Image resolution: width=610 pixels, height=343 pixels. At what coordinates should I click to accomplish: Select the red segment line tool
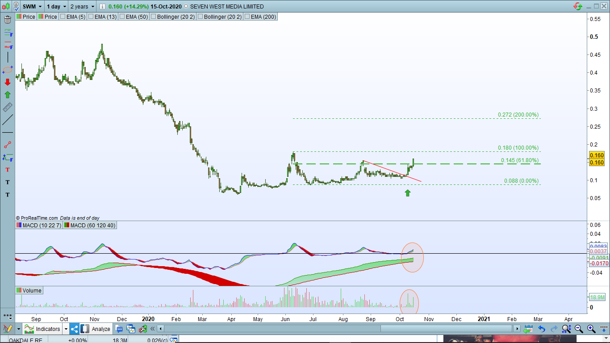(8, 145)
